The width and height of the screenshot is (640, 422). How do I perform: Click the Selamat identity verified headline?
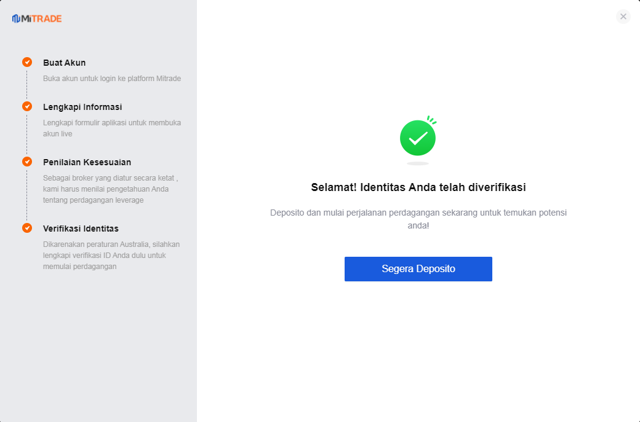[x=418, y=187]
